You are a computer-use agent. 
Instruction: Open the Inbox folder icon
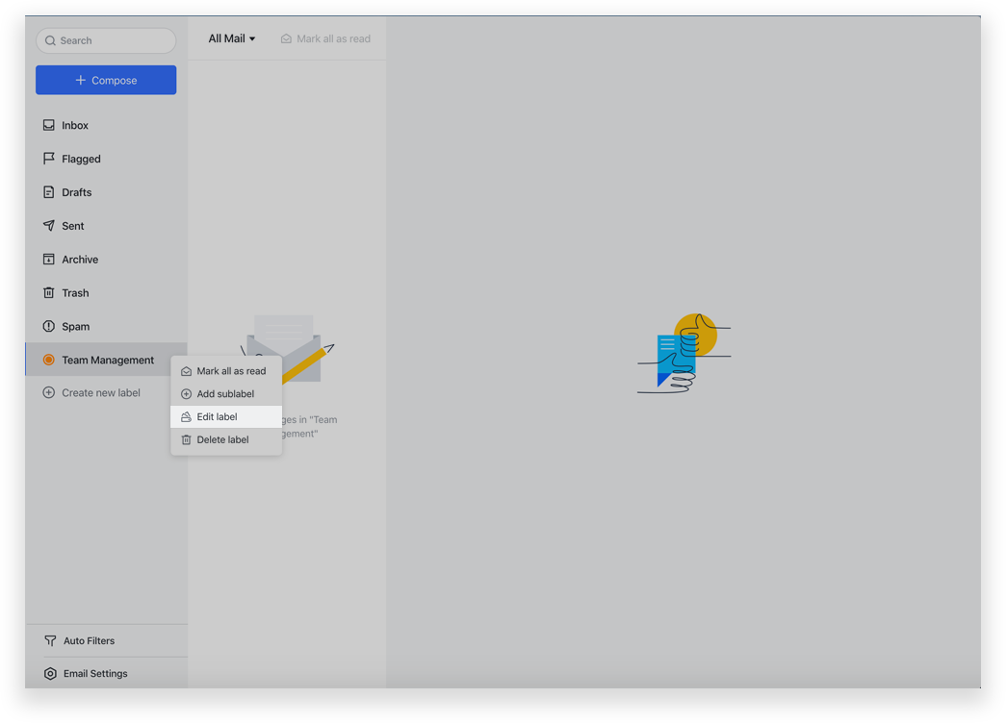click(x=47, y=125)
